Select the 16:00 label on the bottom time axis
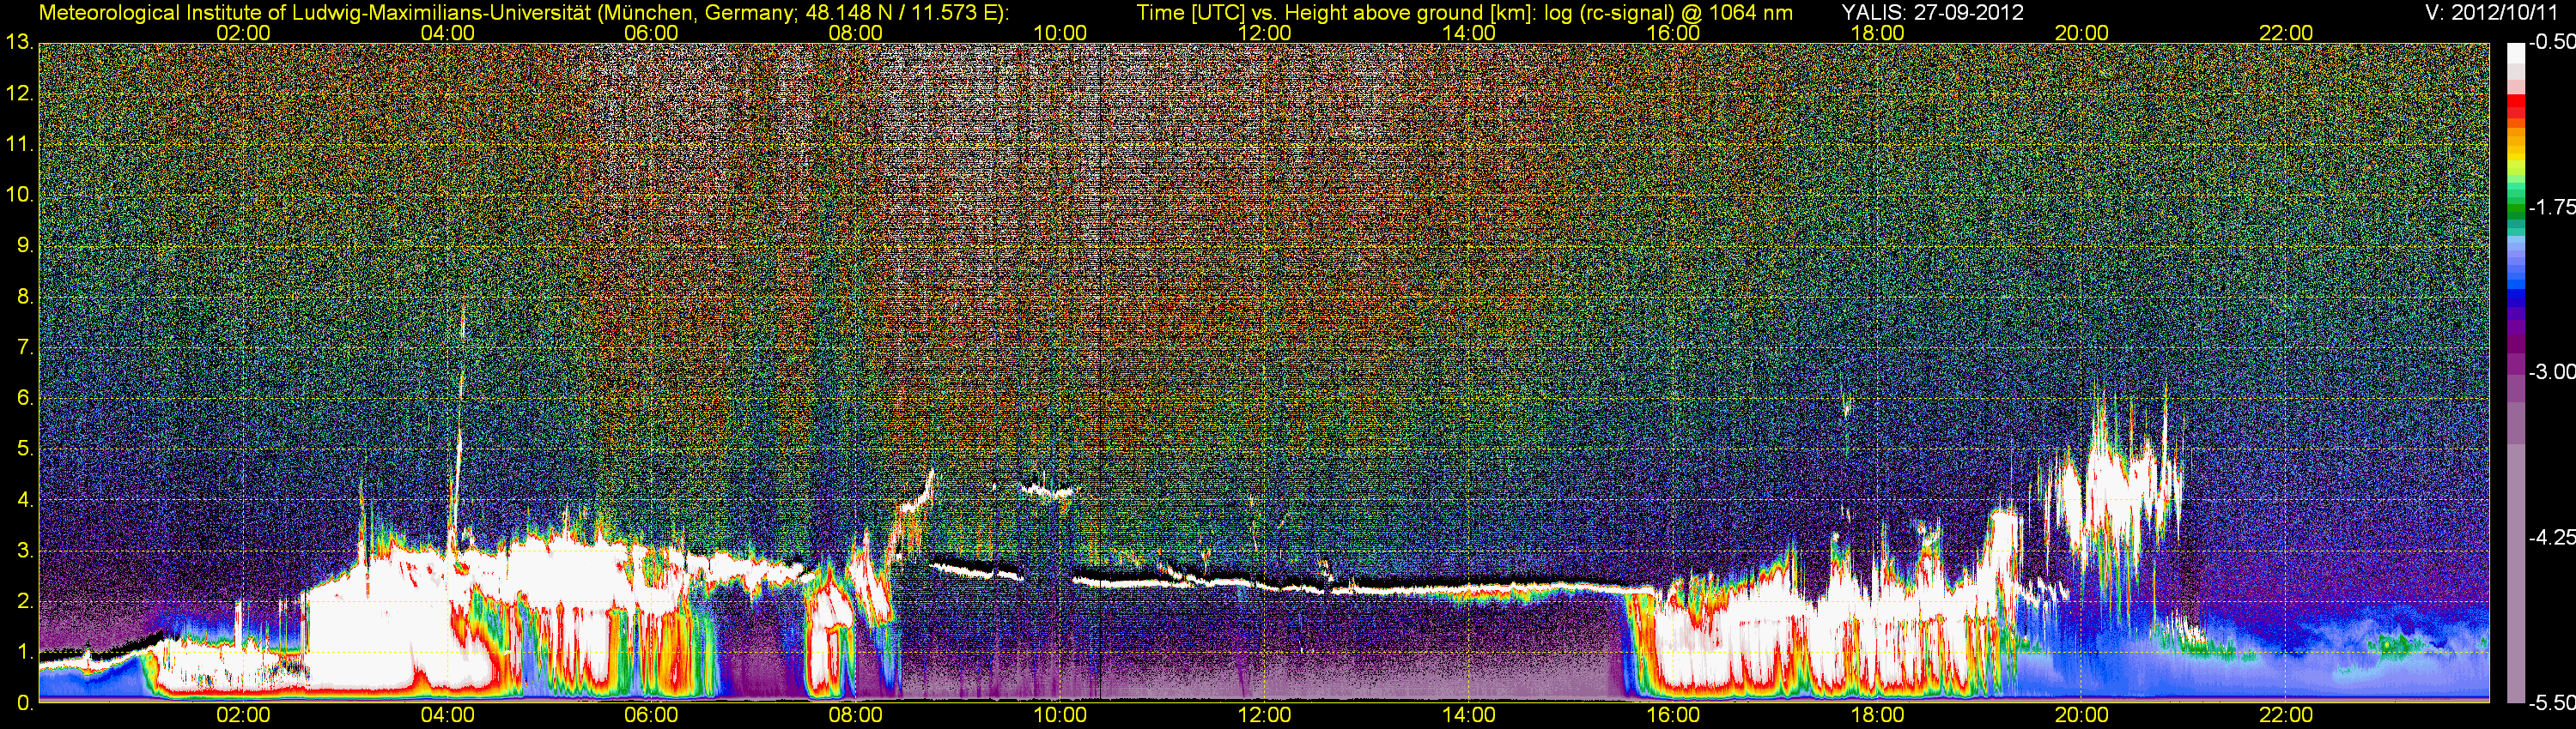The height and width of the screenshot is (729, 2576). pos(1673,715)
